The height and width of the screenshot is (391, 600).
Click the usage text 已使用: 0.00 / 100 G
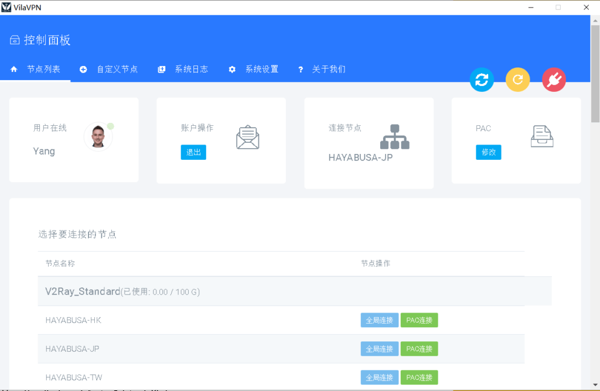tap(161, 292)
